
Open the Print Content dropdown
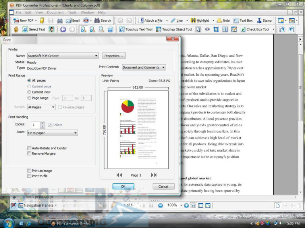[x=144, y=67]
